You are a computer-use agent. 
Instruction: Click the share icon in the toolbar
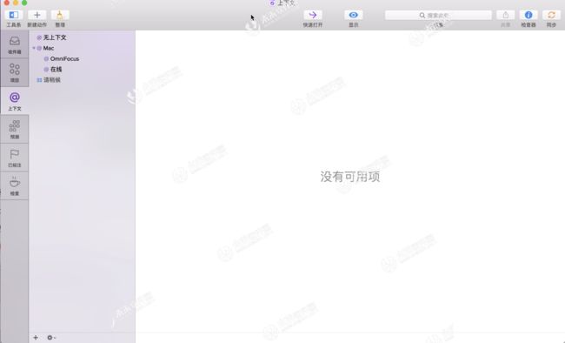(x=505, y=15)
